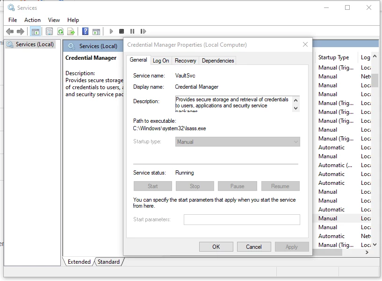Open Properties toolbar icon with sheet
382x281 pixels.
[49, 31]
